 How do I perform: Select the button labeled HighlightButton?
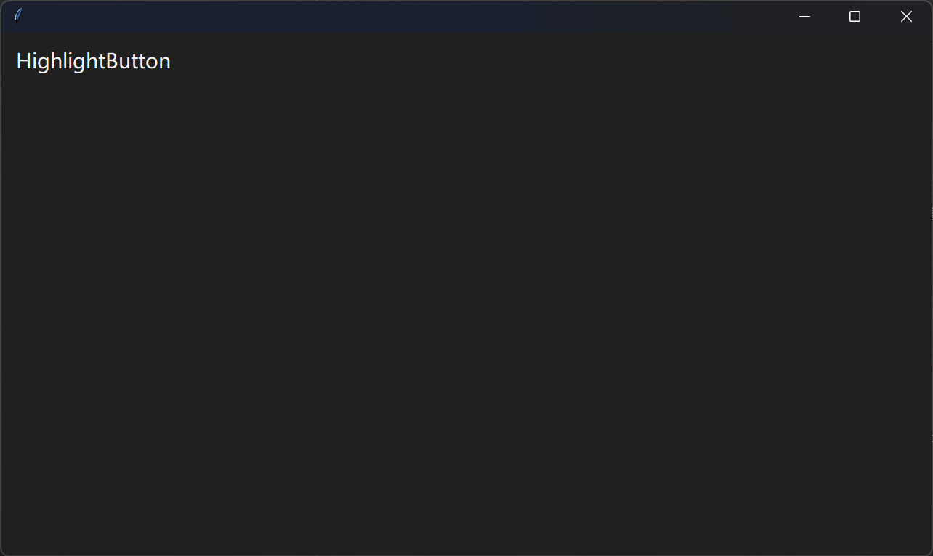tap(93, 61)
